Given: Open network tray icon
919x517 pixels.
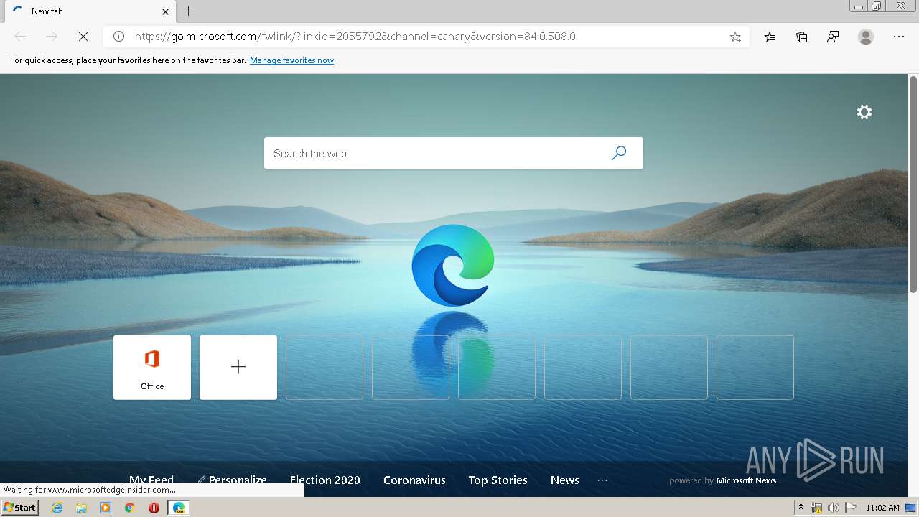Looking at the screenshot, I should pyautogui.click(x=816, y=508).
